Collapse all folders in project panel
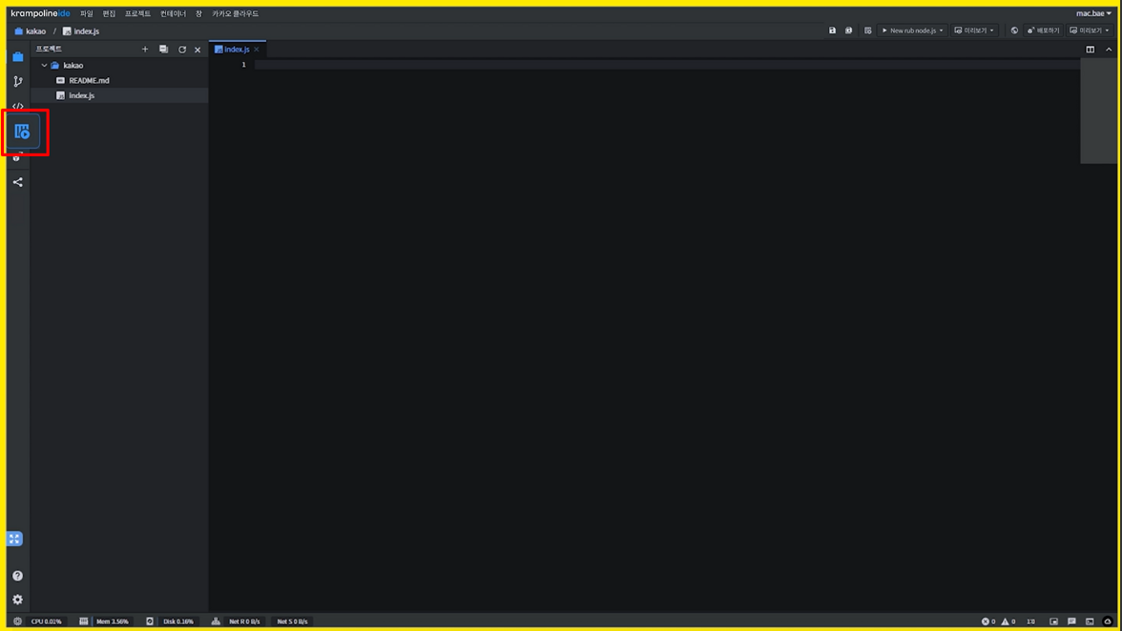 point(164,50)
